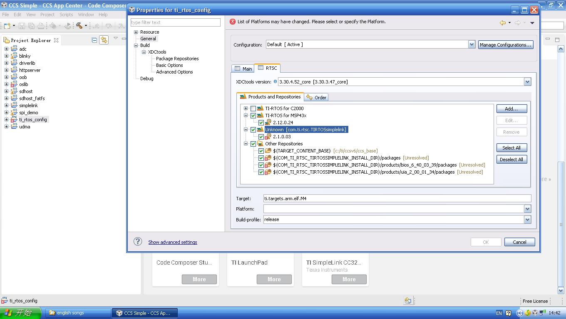This screenshot has height=319, width=566.
Task: Close the Project Explorer view tab
Action: tap(56, 40)
